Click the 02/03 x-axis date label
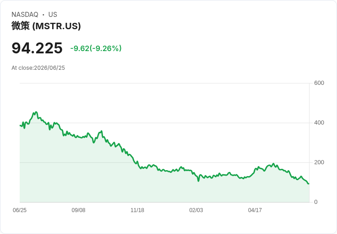 pos(196,210)
